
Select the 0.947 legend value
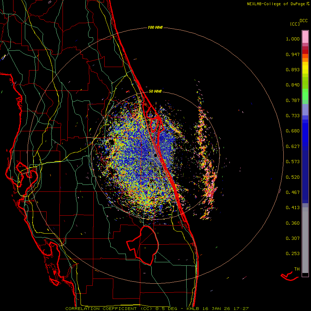click(x=293, y=54)
